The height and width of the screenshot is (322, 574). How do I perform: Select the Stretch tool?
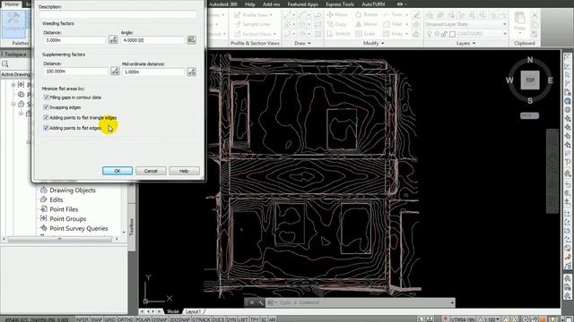click(x=339, y=34)
